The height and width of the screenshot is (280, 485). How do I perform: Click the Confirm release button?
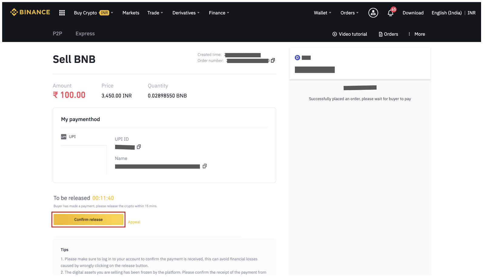coord(89,219)
